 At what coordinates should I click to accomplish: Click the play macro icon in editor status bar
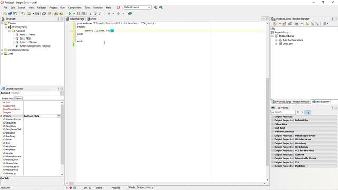coord(67,188)
